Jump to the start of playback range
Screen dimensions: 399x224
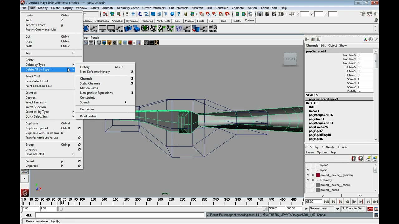[326, 202]
